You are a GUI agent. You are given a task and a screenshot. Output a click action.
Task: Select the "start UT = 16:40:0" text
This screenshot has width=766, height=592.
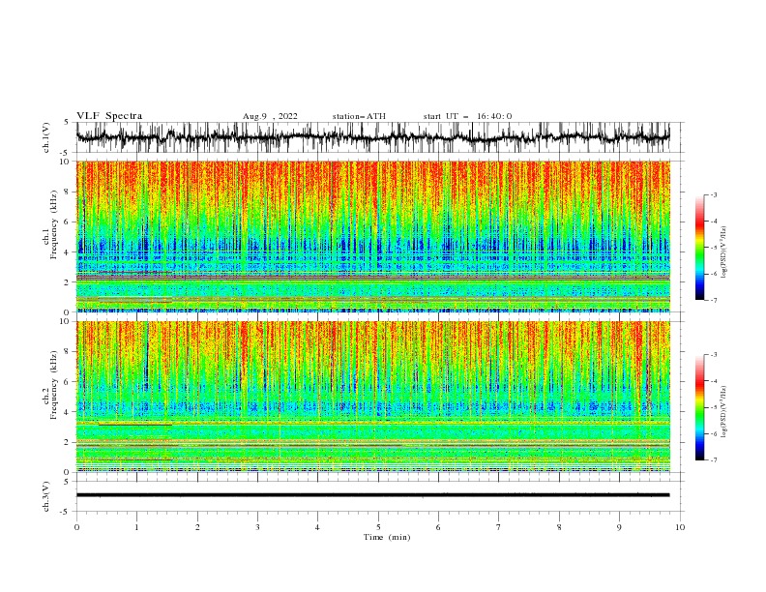[x=467, y=116]
